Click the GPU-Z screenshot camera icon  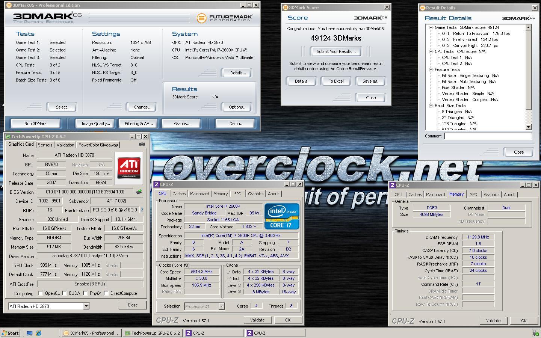142,144
